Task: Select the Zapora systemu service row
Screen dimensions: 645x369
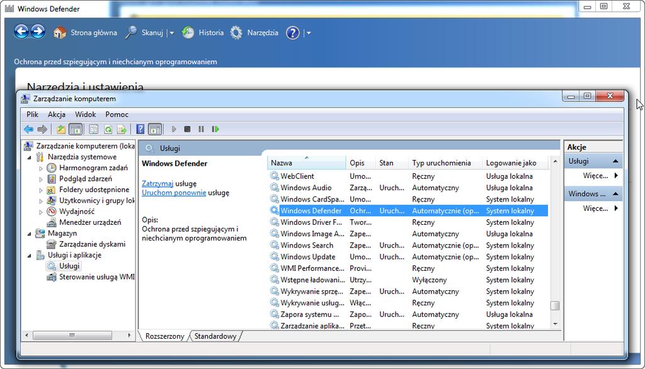Action: tap(408, 314)
